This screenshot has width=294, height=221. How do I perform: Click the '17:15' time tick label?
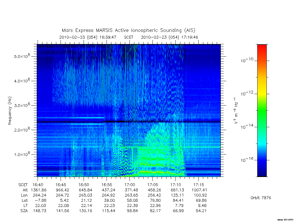(x=199, y=185)
